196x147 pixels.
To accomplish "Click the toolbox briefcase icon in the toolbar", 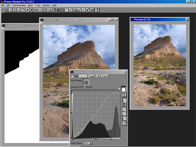I will [x=92, y=10].
